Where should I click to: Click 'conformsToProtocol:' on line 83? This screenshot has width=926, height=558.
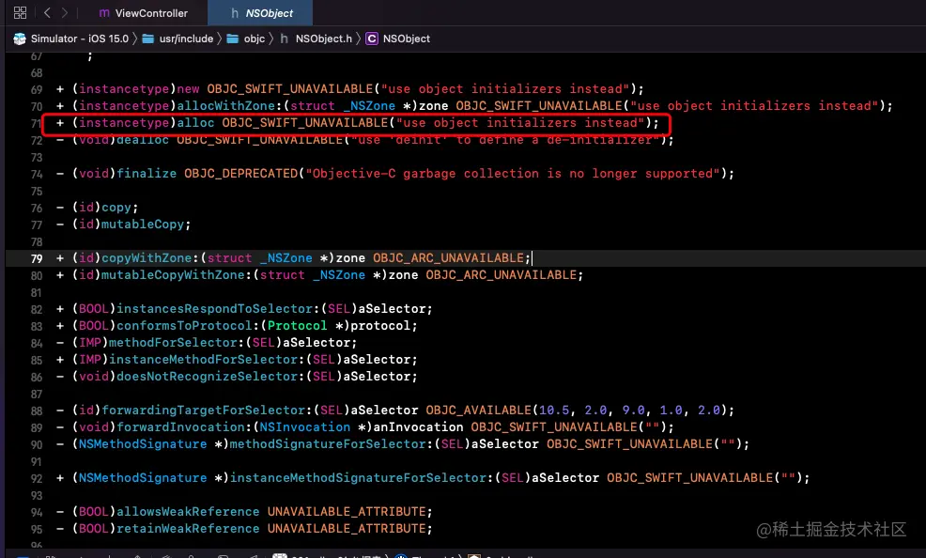pyautogui.click(x=189, y=326)
